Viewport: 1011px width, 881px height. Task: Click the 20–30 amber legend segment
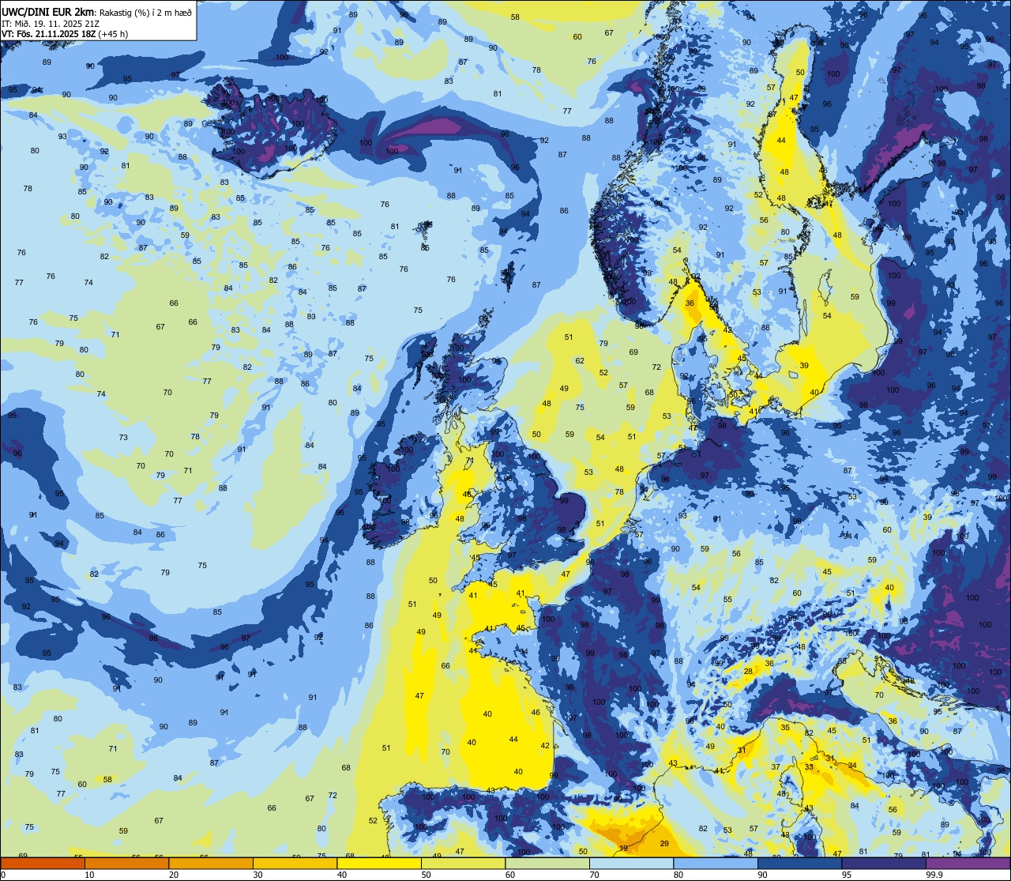pos(211,863)
